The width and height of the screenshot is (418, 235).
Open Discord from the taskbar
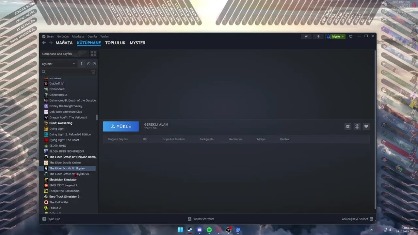(200, 230)
